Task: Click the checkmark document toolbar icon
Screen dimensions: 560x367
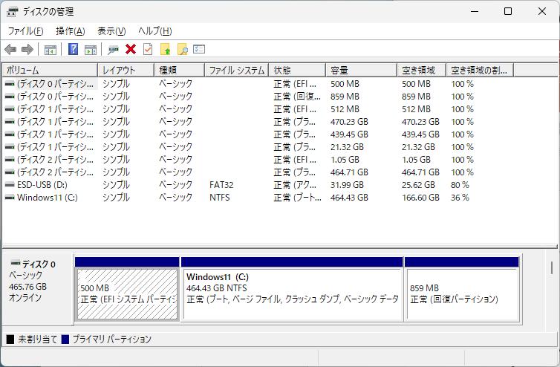Action: 148,49
